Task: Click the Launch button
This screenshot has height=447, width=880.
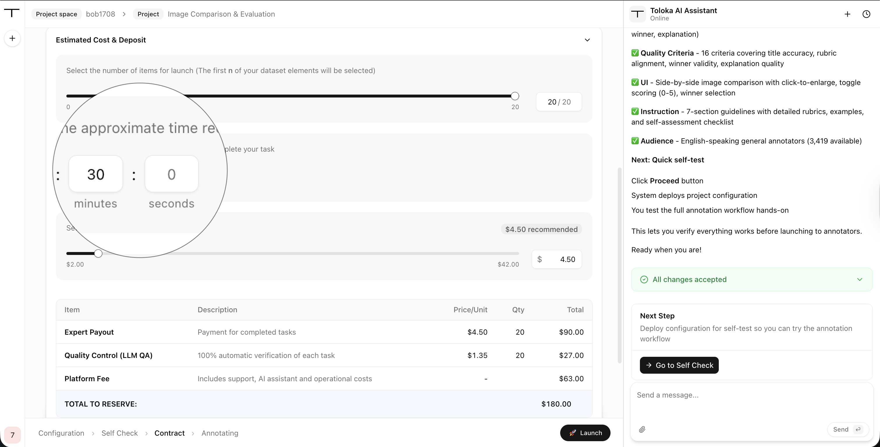Action: click(585, 433)
